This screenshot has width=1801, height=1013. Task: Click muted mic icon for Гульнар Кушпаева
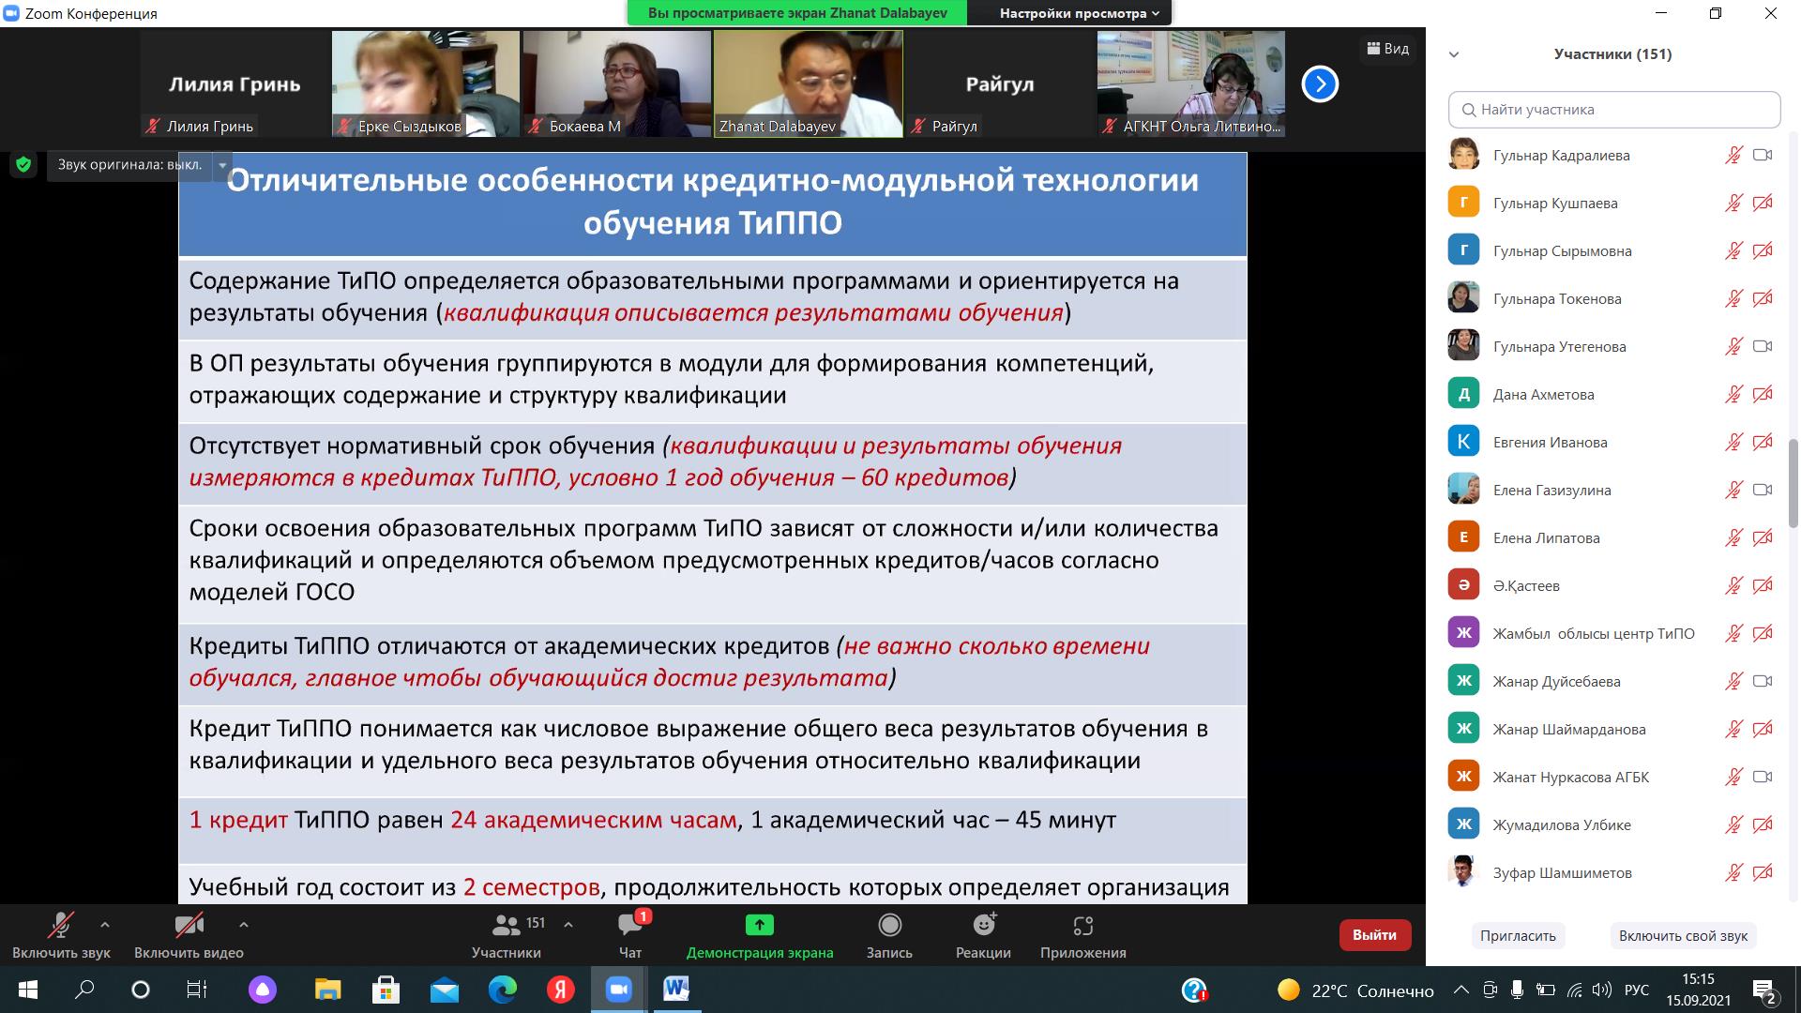(x=1733, y=204)
